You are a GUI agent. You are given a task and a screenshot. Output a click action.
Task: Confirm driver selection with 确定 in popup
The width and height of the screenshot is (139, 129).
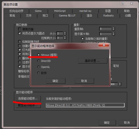click(55, 81)
